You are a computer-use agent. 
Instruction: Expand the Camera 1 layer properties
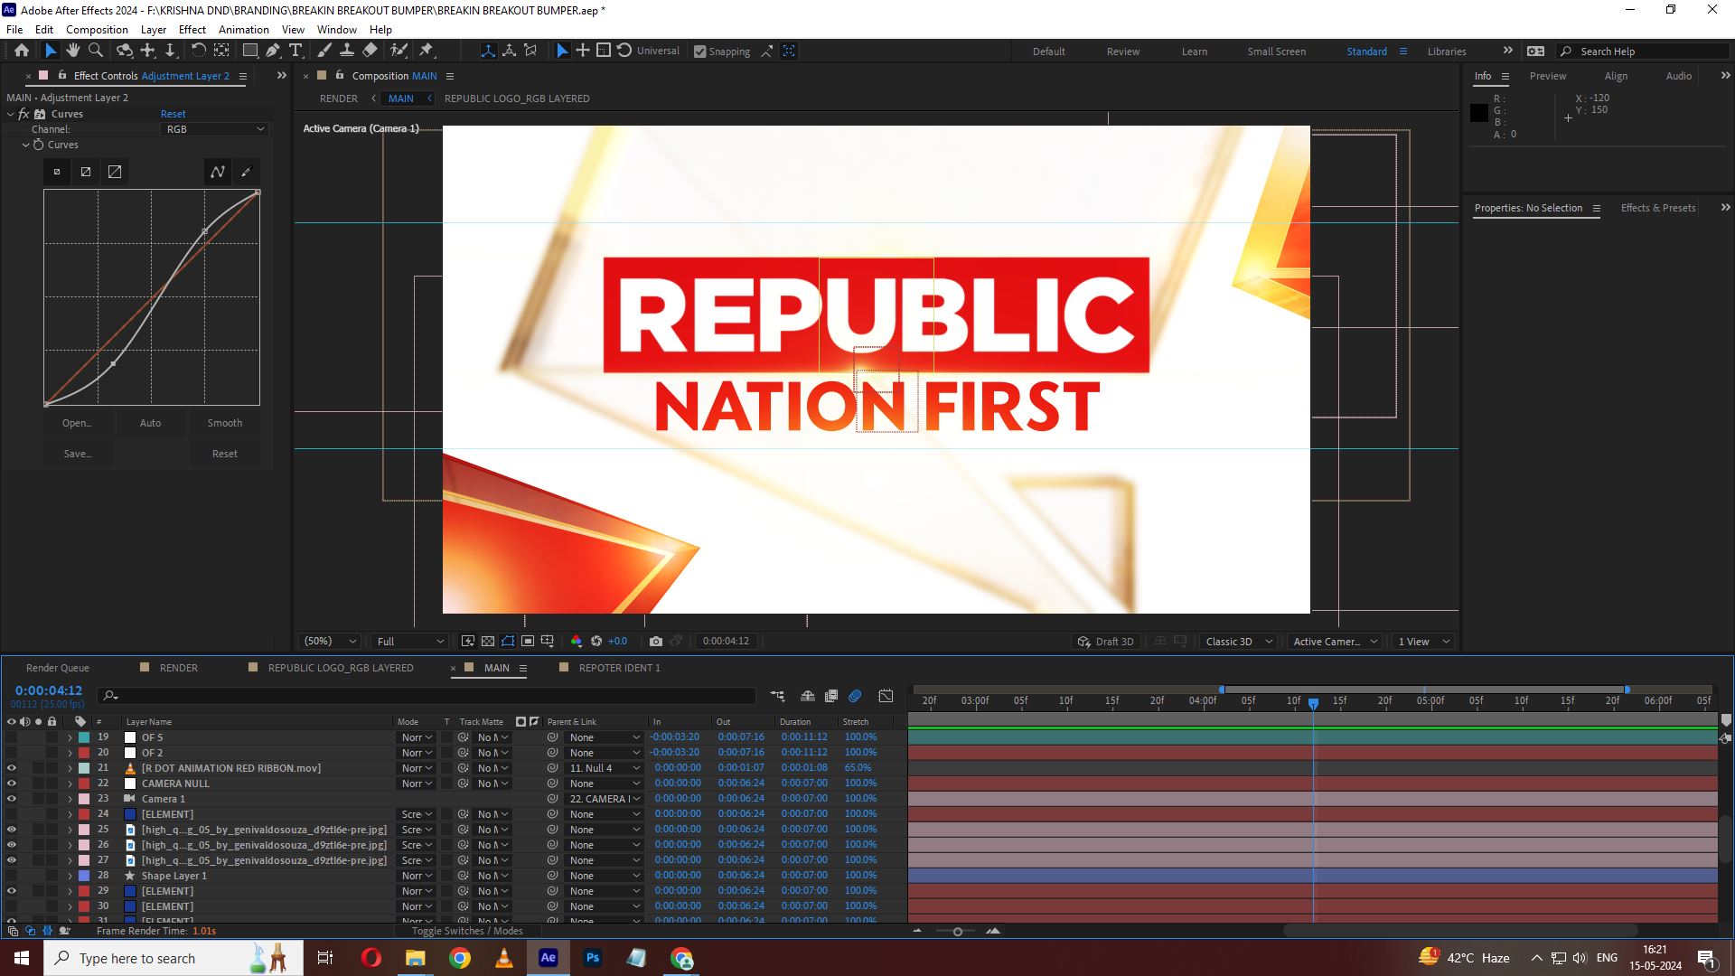[70, 799]
